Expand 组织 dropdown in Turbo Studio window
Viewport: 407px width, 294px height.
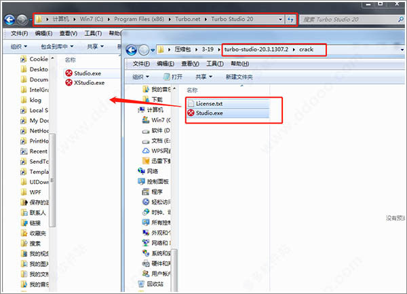19,46
